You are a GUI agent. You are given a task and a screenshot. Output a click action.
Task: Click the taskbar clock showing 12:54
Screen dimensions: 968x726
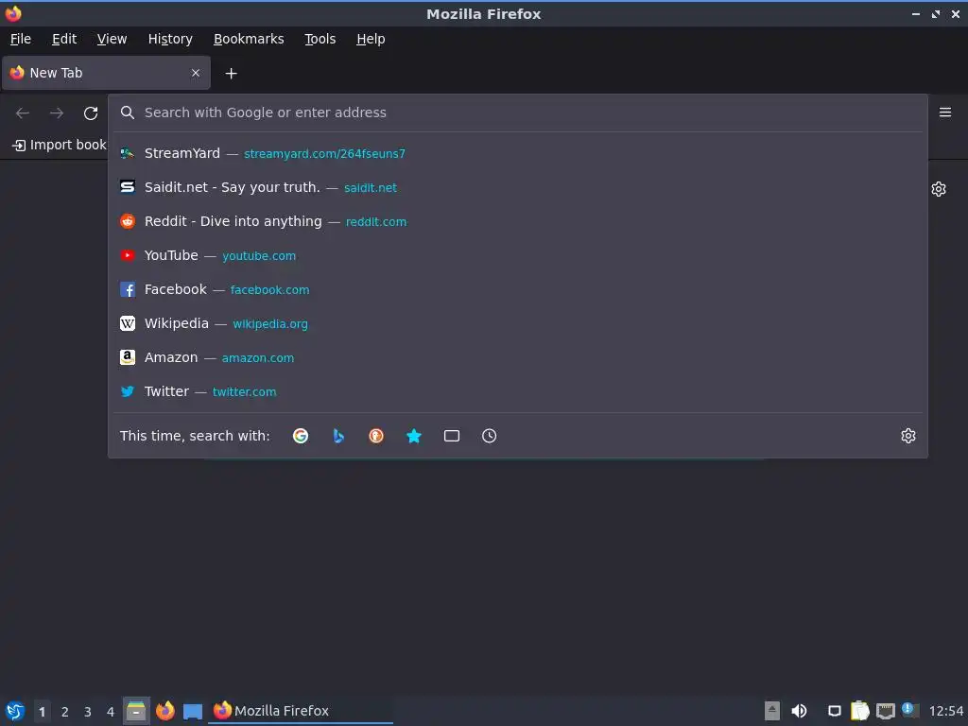(945, 711)
